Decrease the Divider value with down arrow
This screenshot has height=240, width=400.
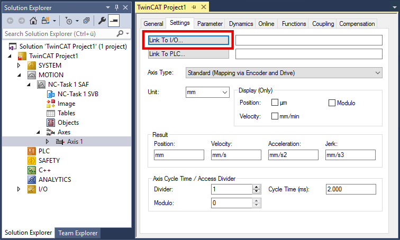coord(257,191)
